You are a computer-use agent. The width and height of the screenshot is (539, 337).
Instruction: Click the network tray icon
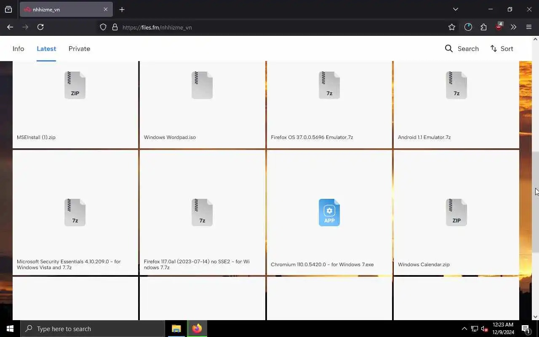[475, 329]
